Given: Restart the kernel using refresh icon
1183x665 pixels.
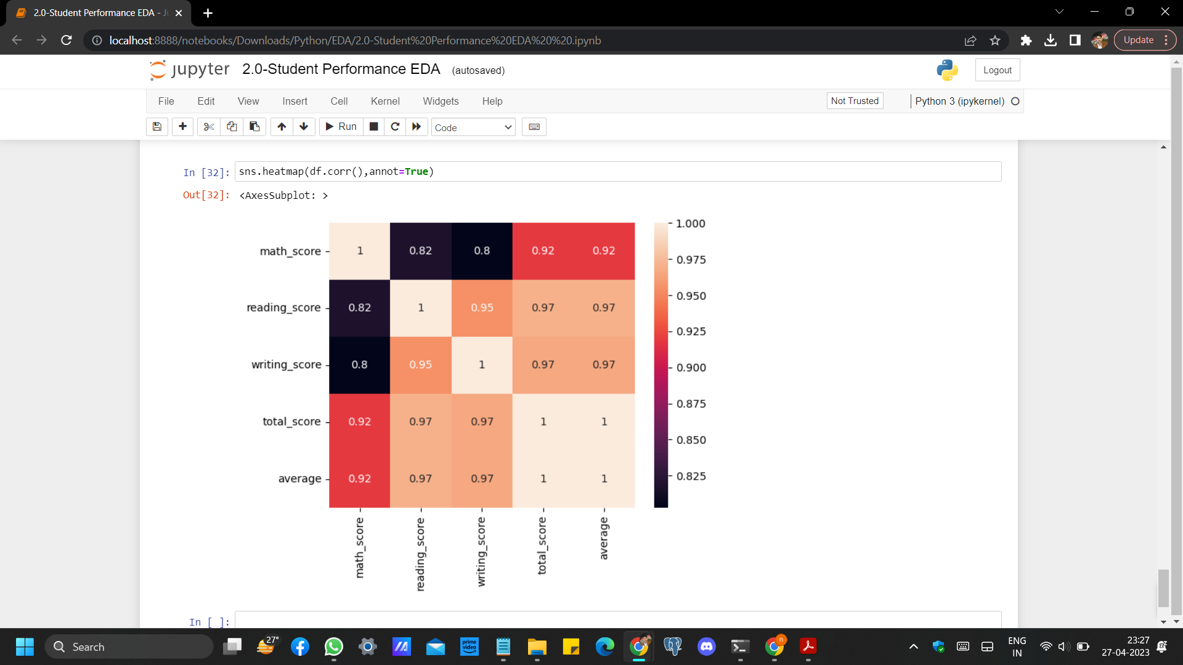Looking at the screenshot, I should tap(395, 127).
